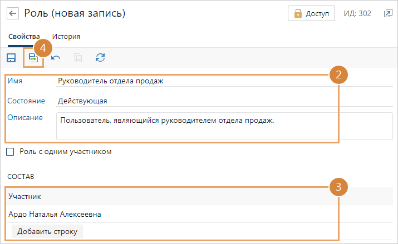Image resolution: width=398 pixels, height=244 pixels.
Task: Open the Состояние field with Действующая value
Action: pyautogui.click(x=195, y=101)
